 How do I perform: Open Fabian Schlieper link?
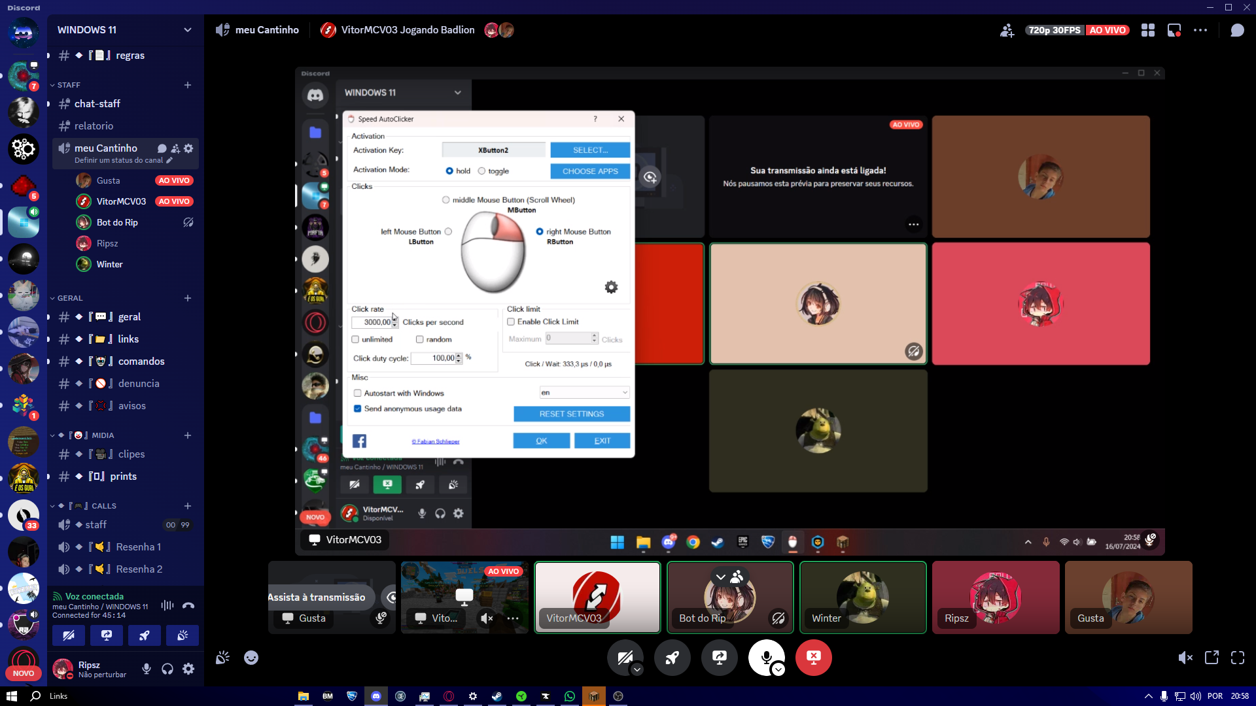point(436,442)
